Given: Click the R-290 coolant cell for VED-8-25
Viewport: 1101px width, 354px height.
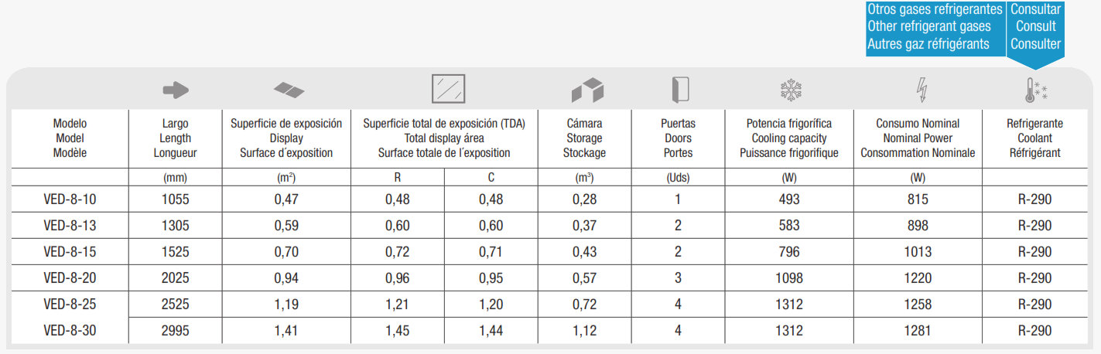Looking at the screenshot, I should [1034, 305].
